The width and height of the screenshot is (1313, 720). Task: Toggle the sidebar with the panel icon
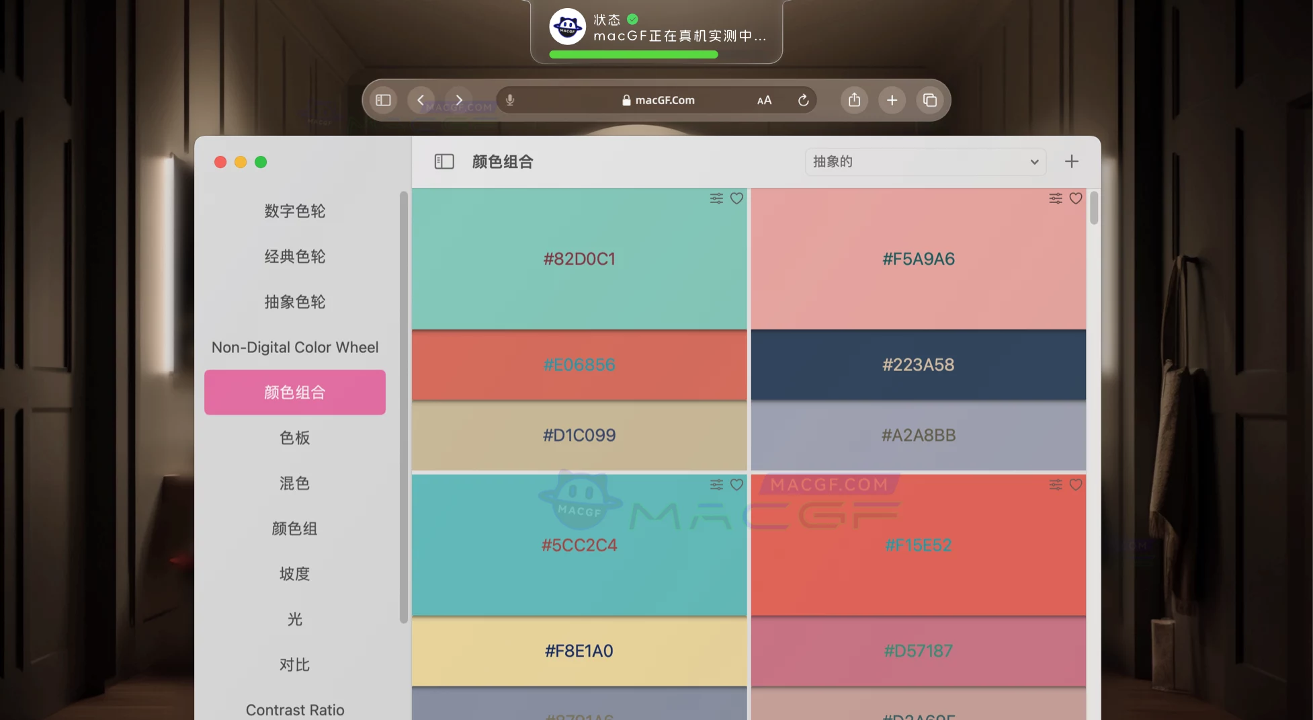443,161
